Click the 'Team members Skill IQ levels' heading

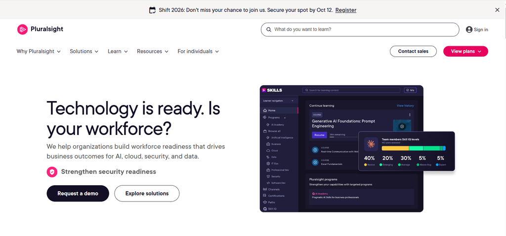[x=400, y=139]
